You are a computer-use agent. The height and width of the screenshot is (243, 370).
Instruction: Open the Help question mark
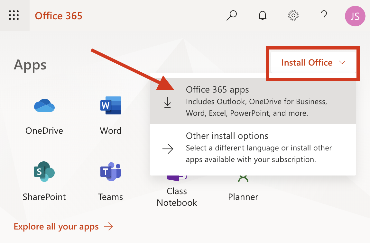pyautogui.click(x=324, y=15)
